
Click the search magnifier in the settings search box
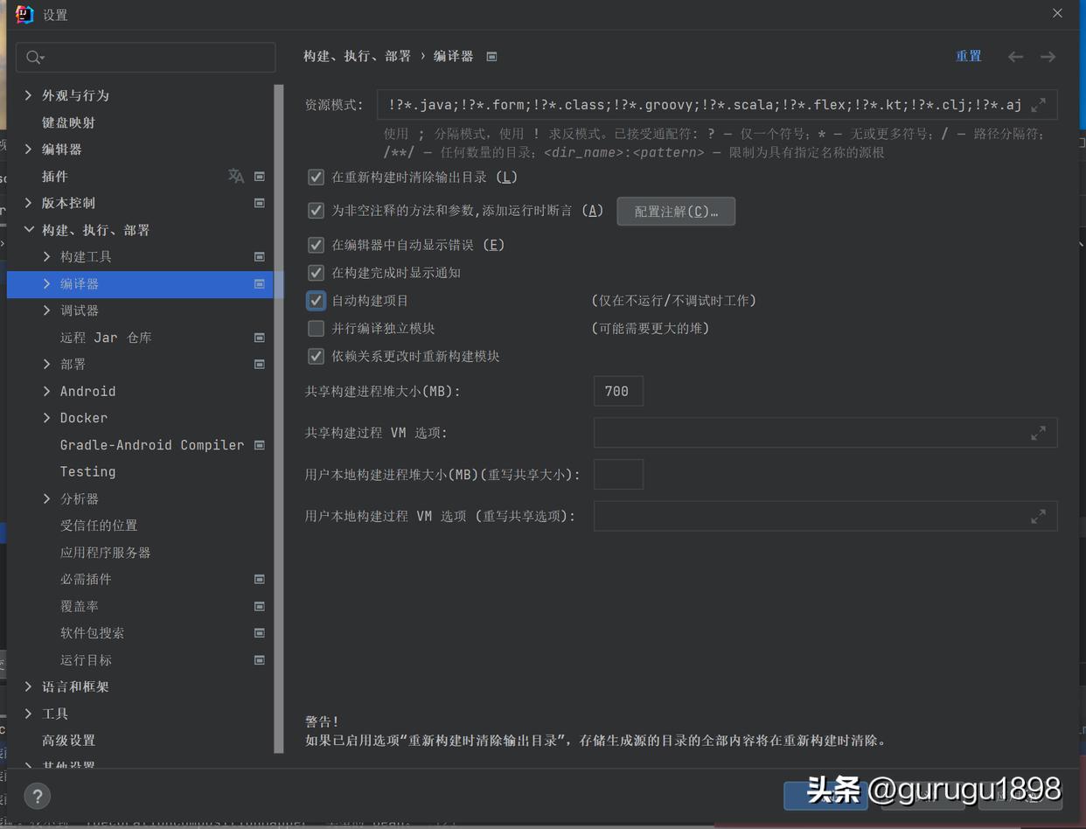(33, 57)
